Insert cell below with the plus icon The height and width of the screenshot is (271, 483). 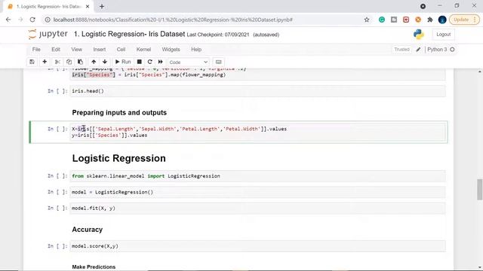[45, 62]
